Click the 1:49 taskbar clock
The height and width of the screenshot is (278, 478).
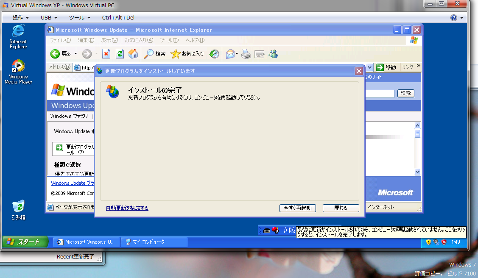[x=456, y=242]
